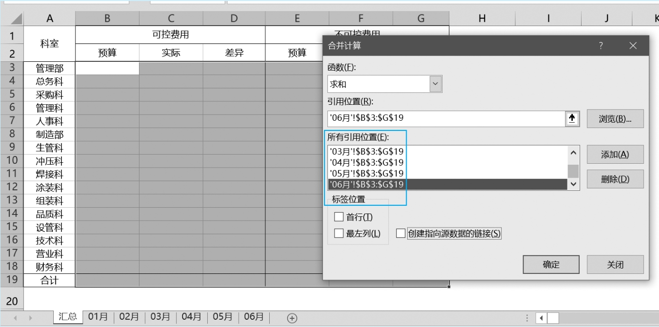Click the new sheet plus icon
659x327 pixels.
pyautogui.click(x=291, y=317)
